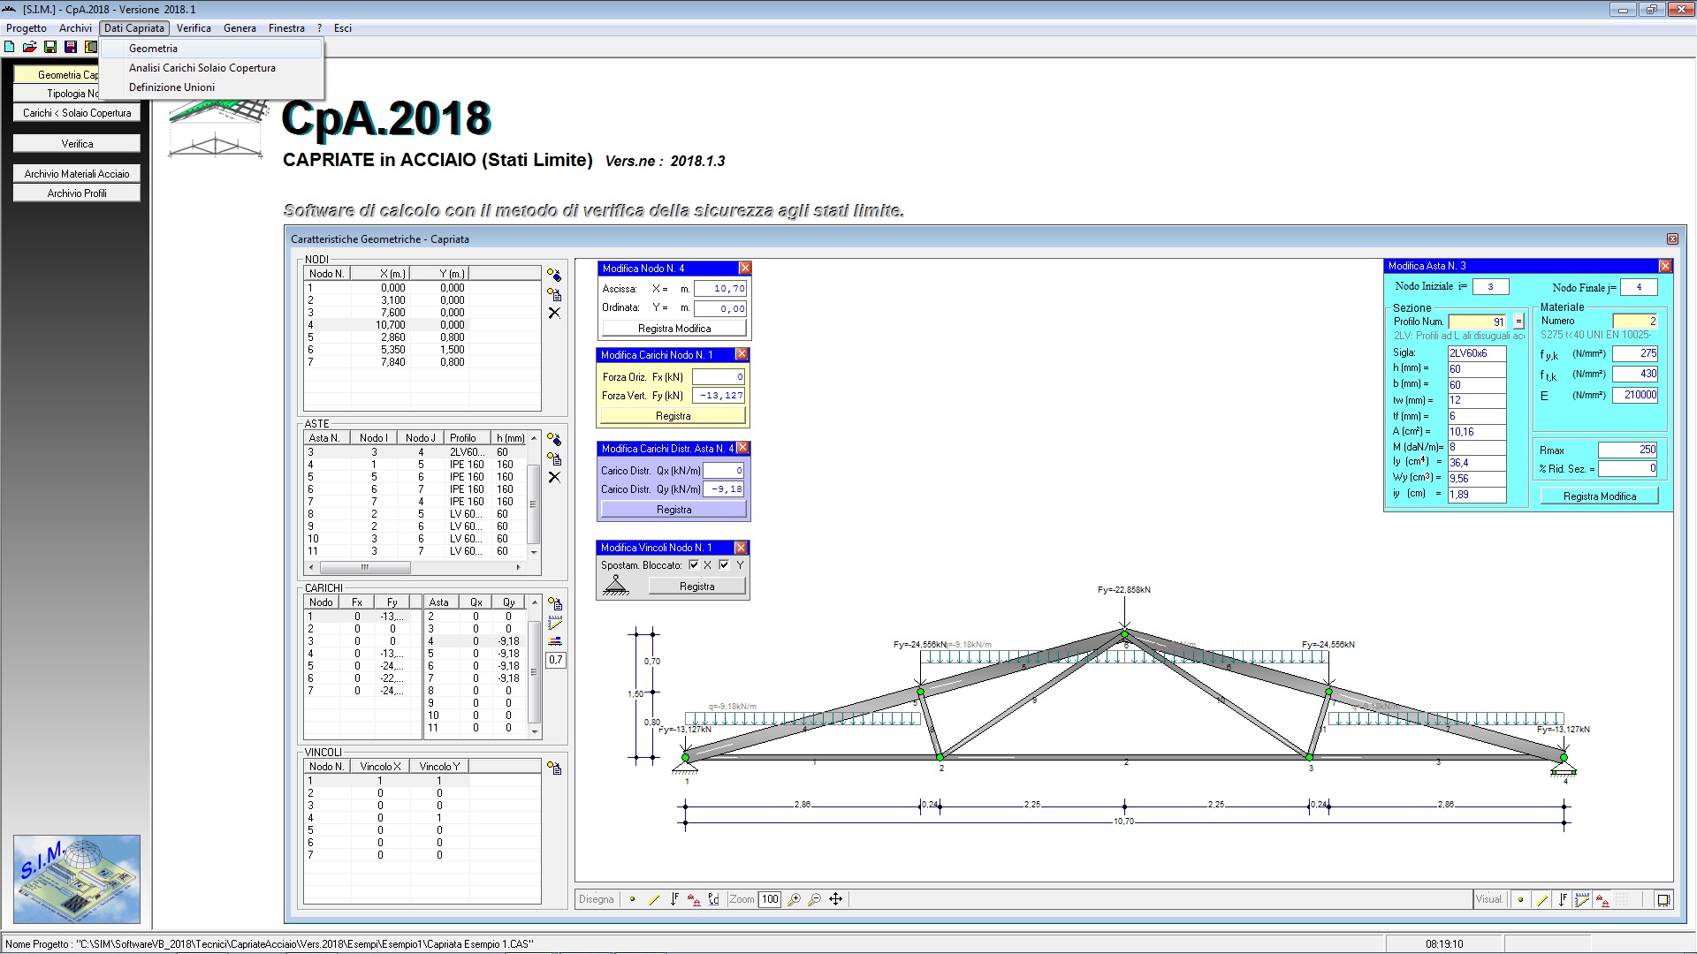Click the blue Save As disk icon

(x=71, y=47)
